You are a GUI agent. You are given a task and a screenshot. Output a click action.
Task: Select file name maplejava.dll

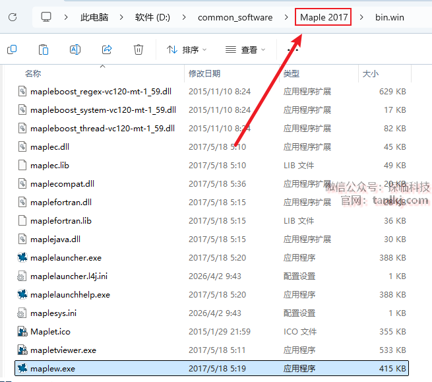click(x=55, y=239)
